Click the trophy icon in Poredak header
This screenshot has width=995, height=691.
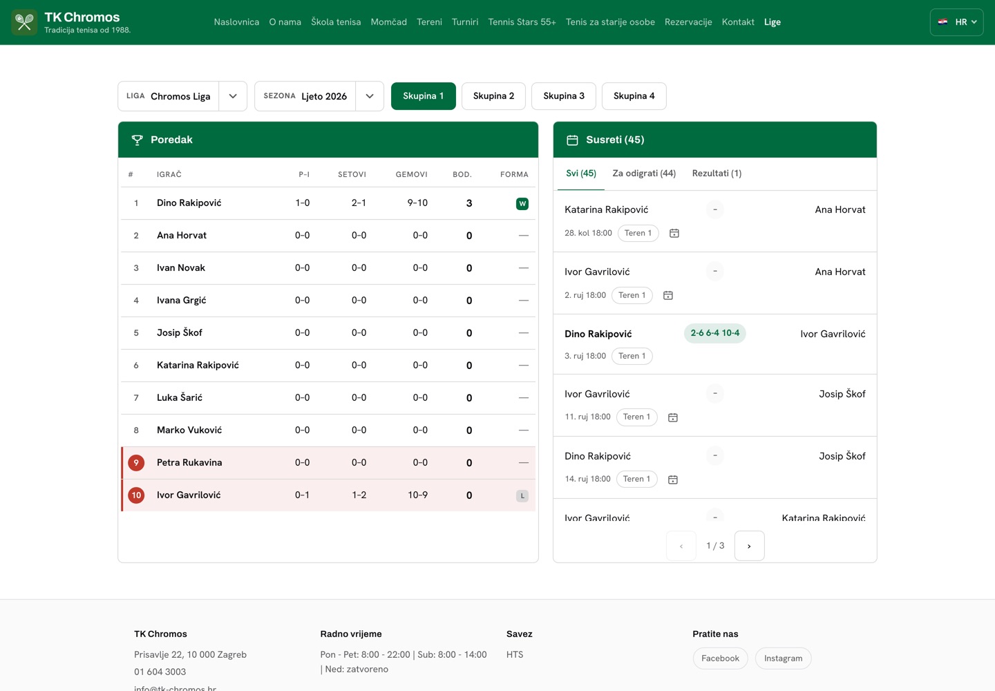pyautogui.click(x=138, y=140)
